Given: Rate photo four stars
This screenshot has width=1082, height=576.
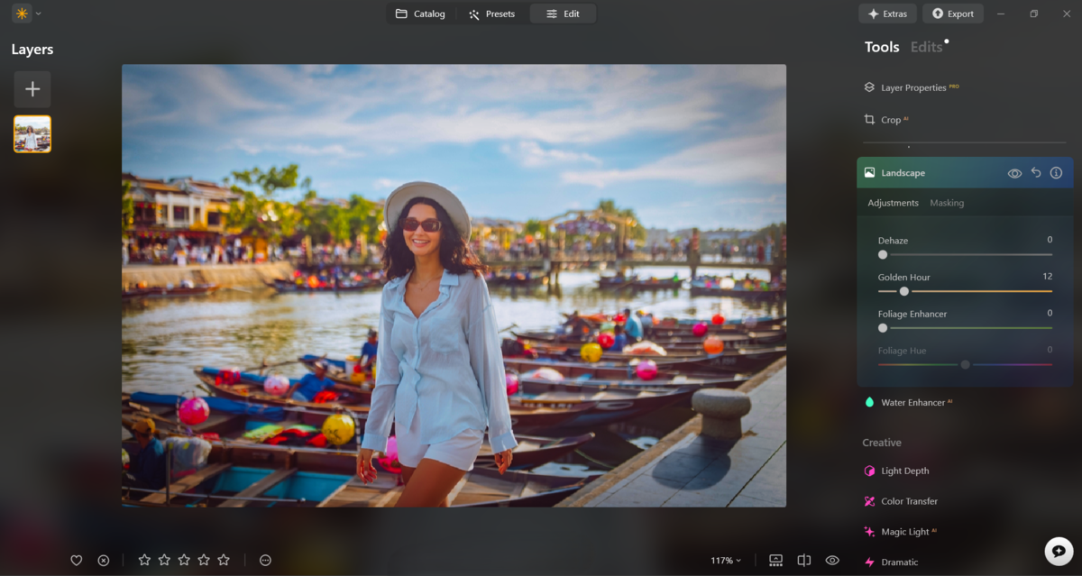Looking at the screenshot, I should click(x=204, y=560).
